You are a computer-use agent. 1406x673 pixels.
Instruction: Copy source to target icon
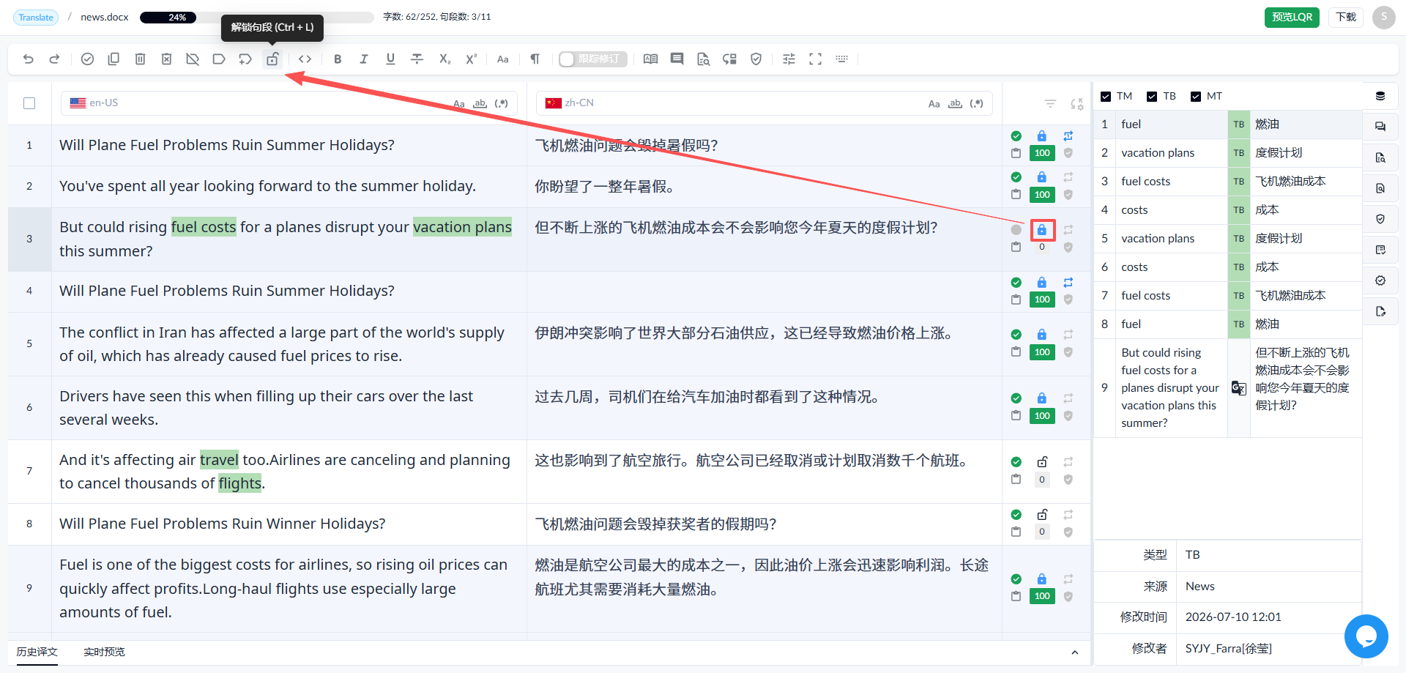114,59
